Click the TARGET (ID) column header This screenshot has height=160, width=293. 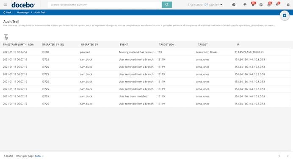[x=166, y=44]
